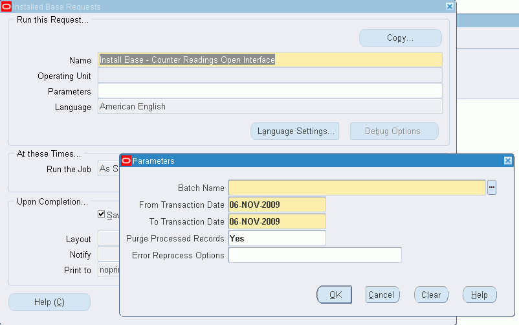Click the Name field with Install Base request
Screen dimensions: 519x325
point(270,60)
